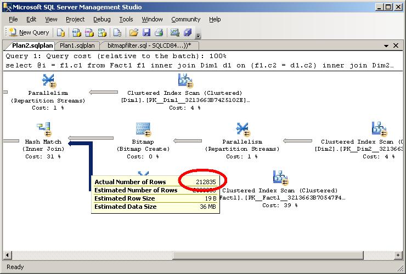This screenshot has height=274, width=406.
Task: Open the Edit menu
Action: point(31,19)
